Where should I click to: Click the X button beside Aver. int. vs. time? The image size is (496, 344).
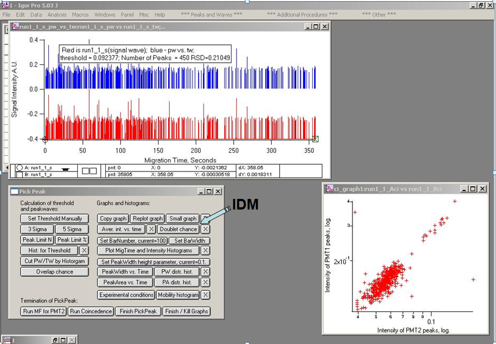(151, 229)
